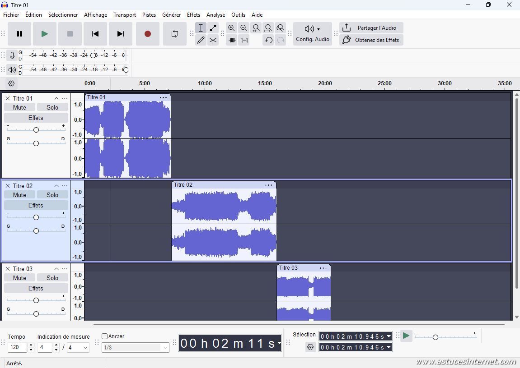Click Titre 01 volume gain slider
This screenshot has height=368, width=520.
36,130
